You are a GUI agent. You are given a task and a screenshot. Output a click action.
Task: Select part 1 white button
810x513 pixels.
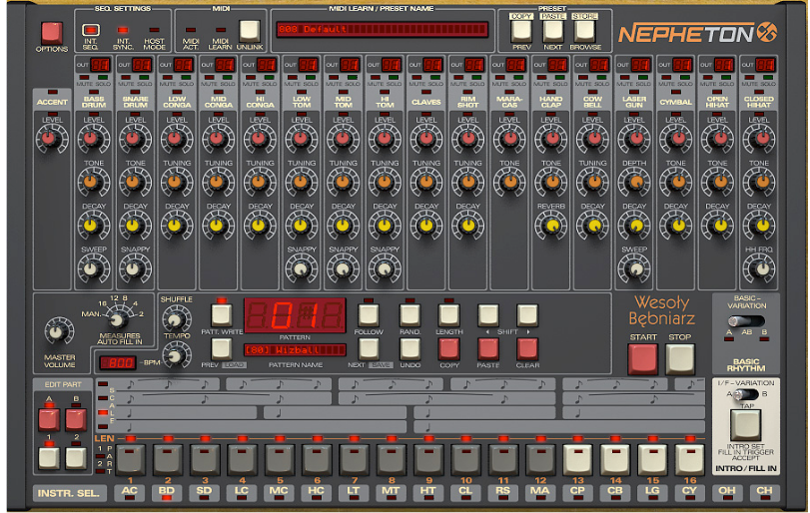(49, 458)
